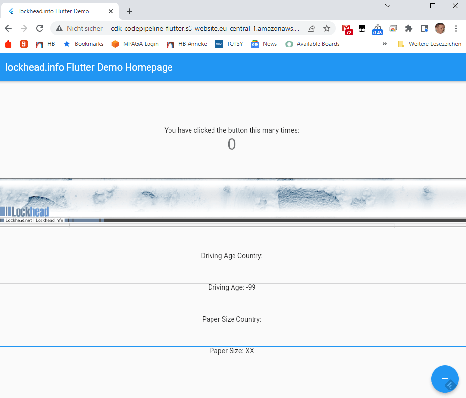This screenshot has height=398, width=466.
Task: Maximize the browser window
Action: click(x=433, y=6)
